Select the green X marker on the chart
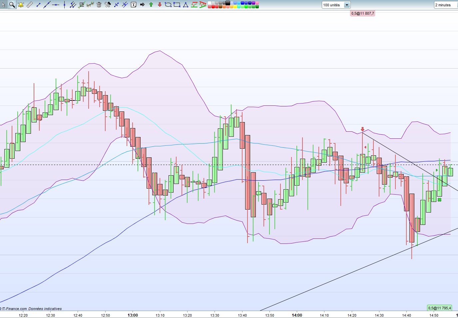The height and width of the screenshot is (318, 458). [439, 200]
